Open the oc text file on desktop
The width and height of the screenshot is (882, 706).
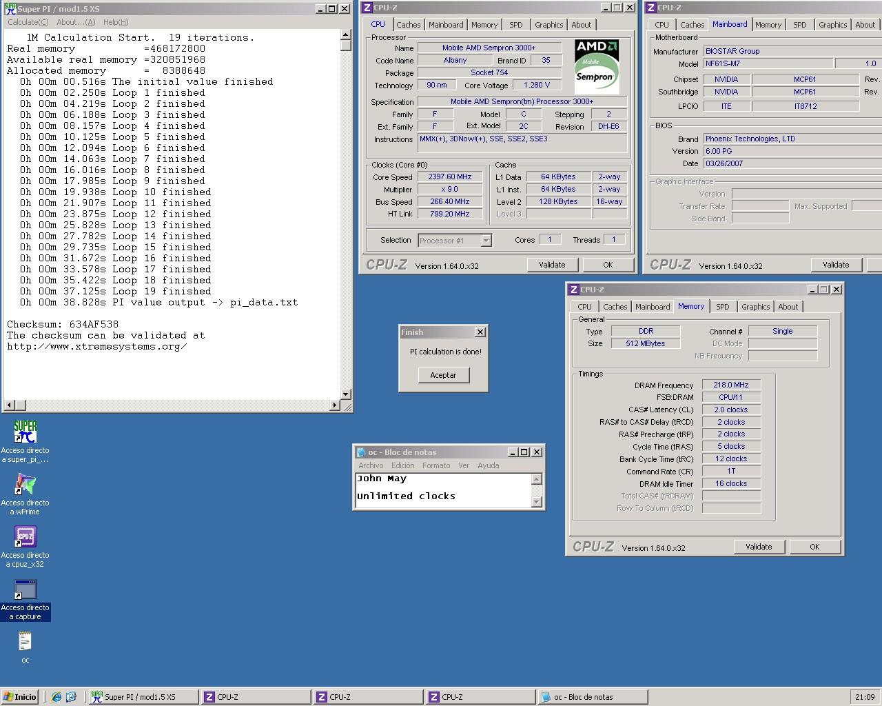(25, 647)
